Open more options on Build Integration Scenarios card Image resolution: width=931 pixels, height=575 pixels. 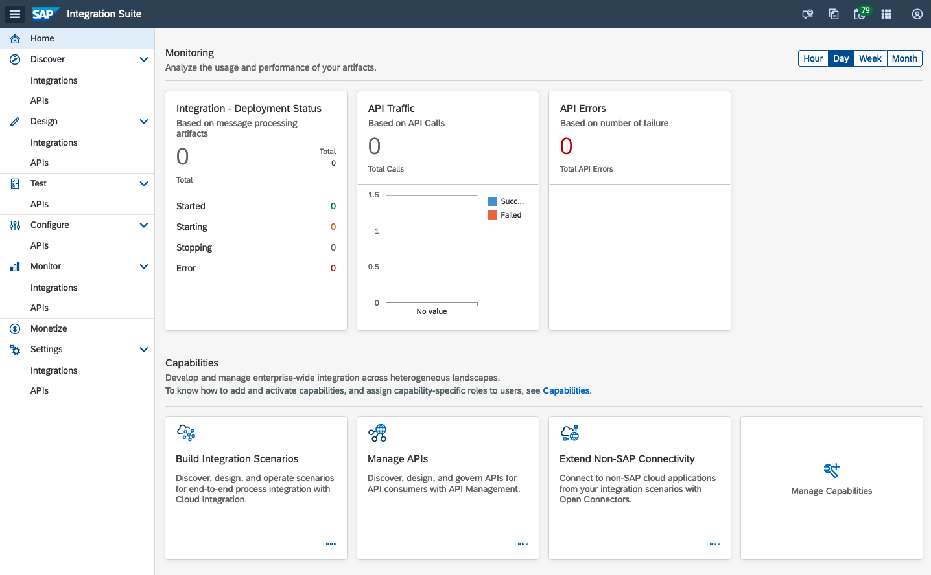pyautogui.click(x=331, y=544)
